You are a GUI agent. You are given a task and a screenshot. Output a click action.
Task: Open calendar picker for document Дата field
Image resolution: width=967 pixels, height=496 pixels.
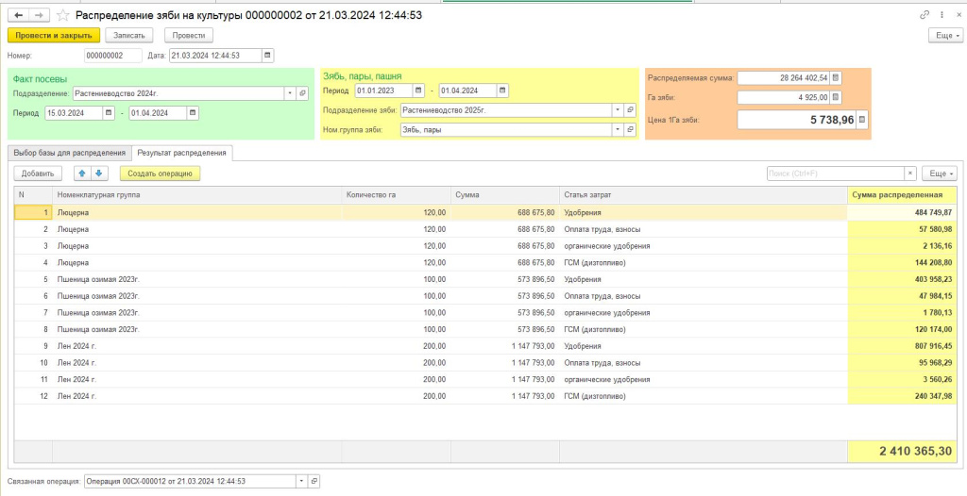[268, 56]
